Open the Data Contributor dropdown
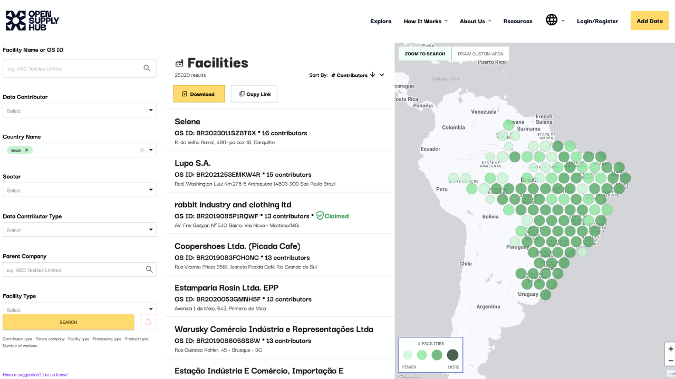 point(79,109)
